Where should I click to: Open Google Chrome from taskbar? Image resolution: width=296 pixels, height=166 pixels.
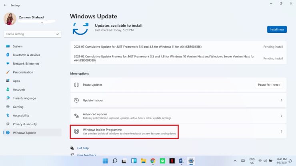[x=153, y=161]
